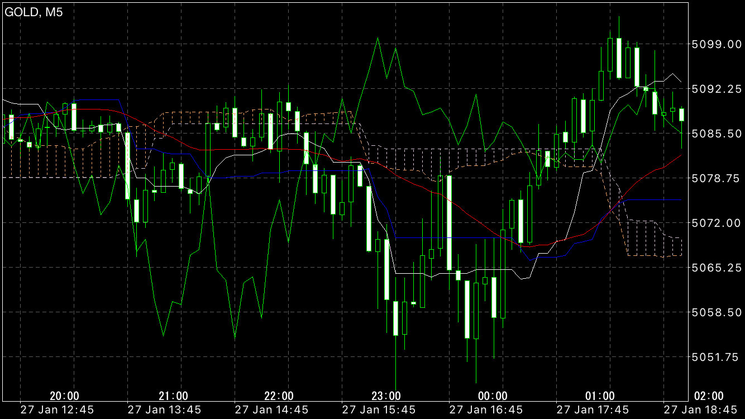Select the 5058.50 price scale label
Screen dimensions: 745x419
pyautogui.click(x=715, y=312)
